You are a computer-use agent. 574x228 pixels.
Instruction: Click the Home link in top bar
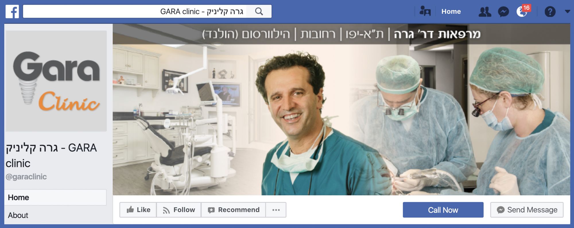click(x=451, y=11)
